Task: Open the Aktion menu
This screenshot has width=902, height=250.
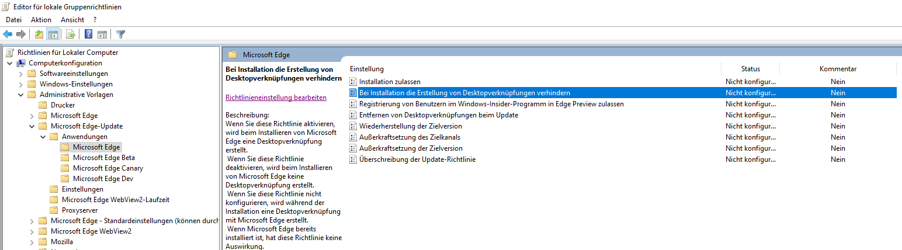Action: coord(41,20)
